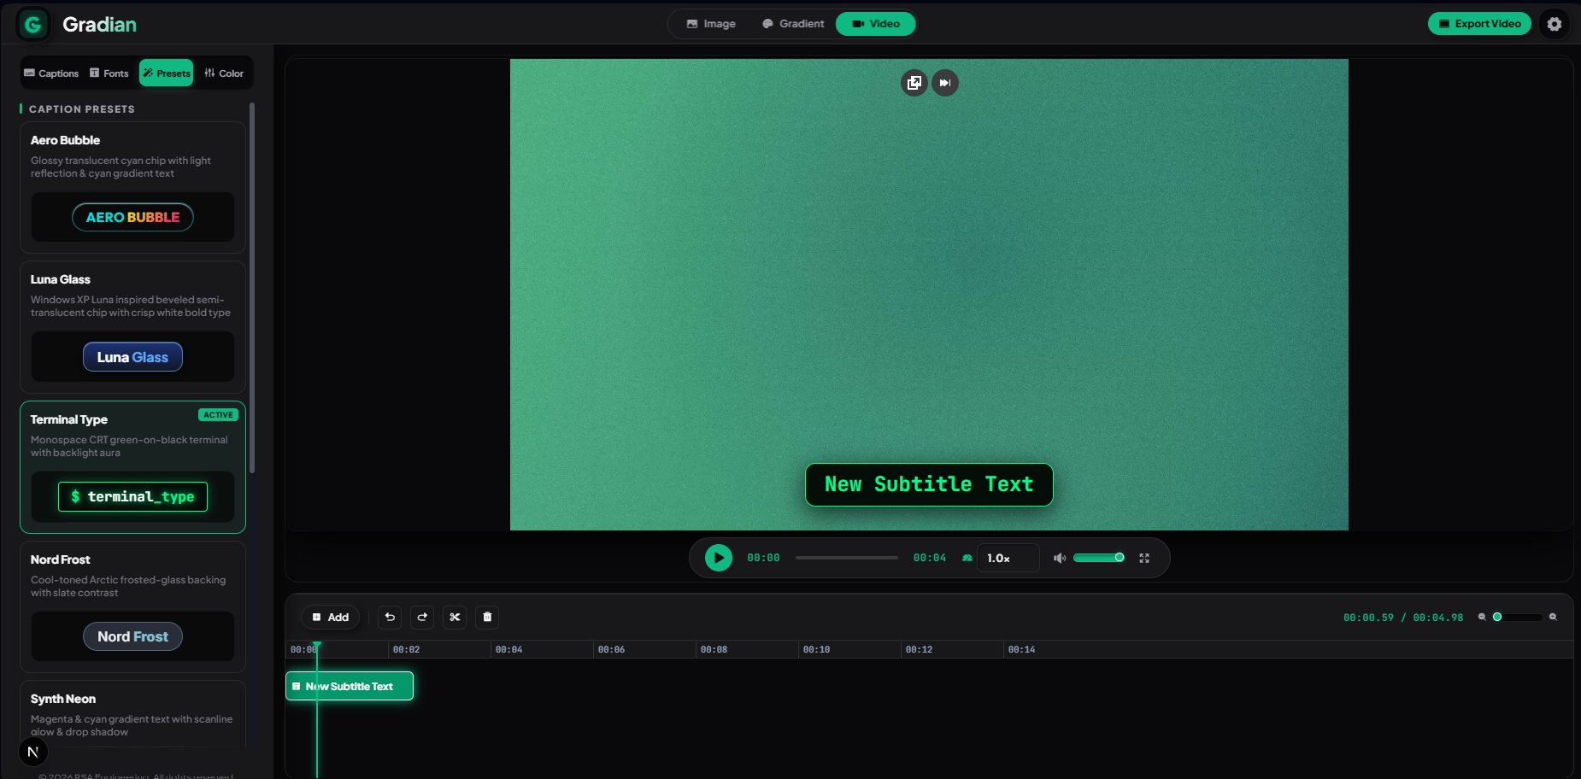
Task: Seek along the video progress bar
Action: tap(847, 558)
